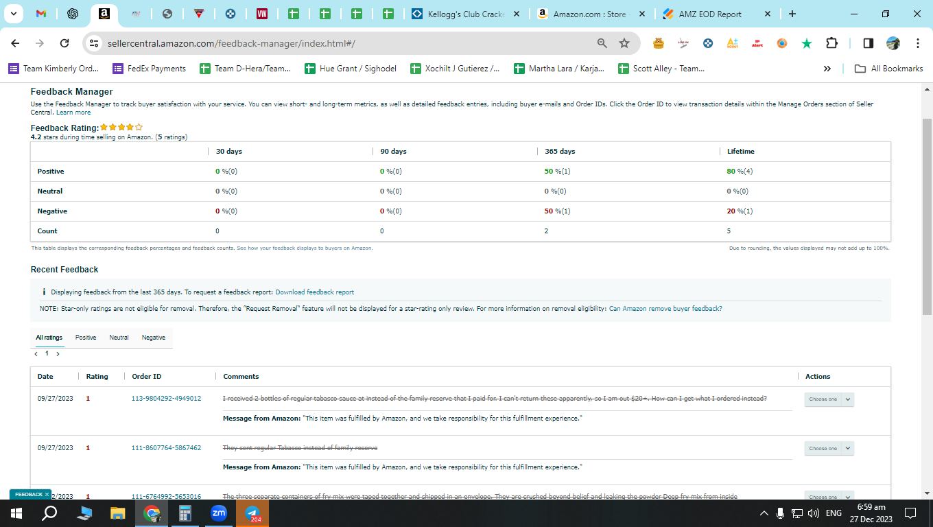Open the Honey bear extension
This screenshot has height=527, width=933.
(659, 43)
